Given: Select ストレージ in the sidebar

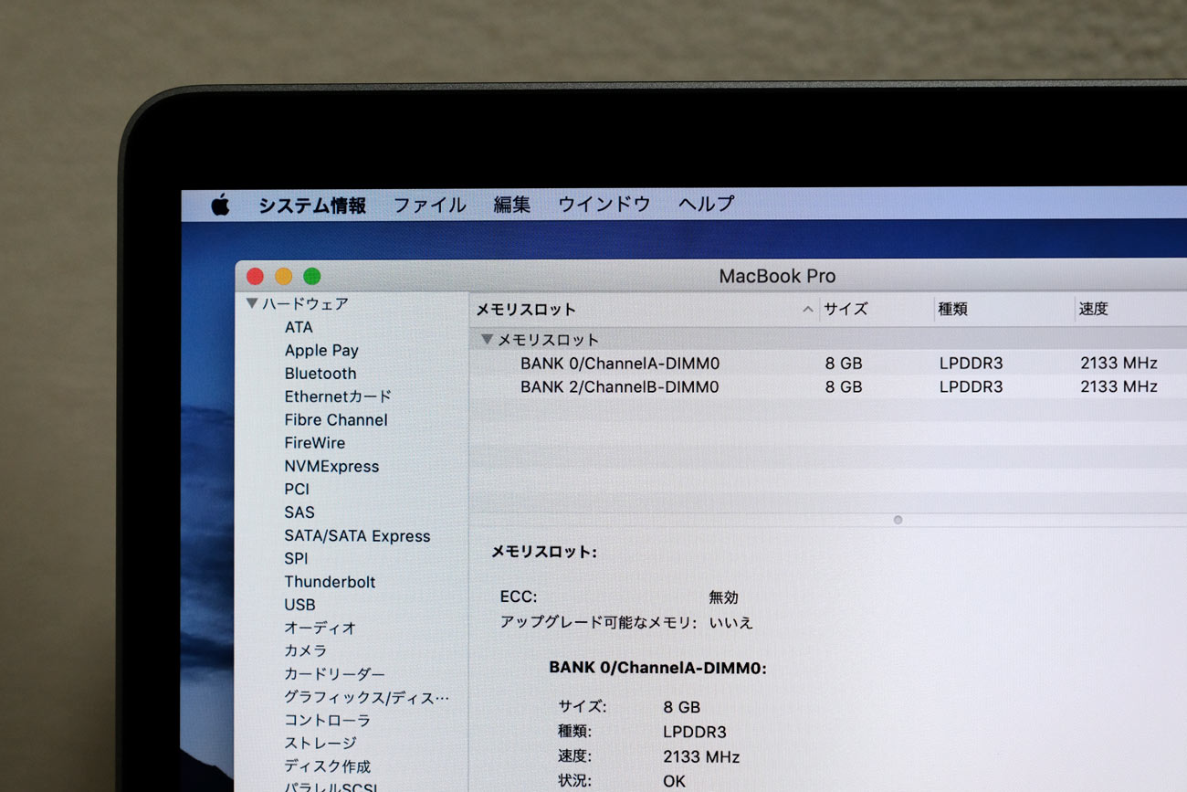Looking at the screenshot, I should point(320,744).
